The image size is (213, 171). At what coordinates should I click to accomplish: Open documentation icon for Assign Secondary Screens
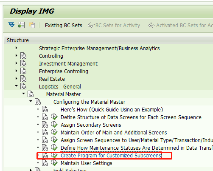pyautogui.click(x=45, y=125)
